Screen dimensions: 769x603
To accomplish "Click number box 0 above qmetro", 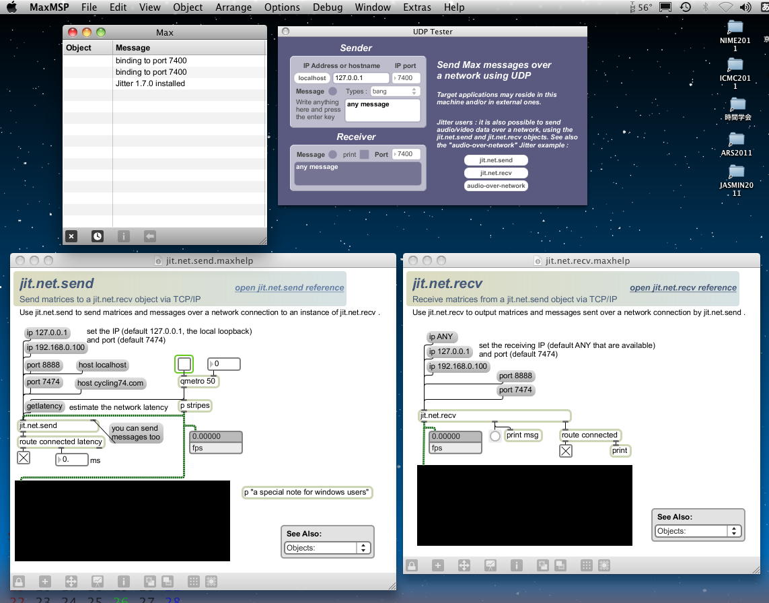I will 224,364.
